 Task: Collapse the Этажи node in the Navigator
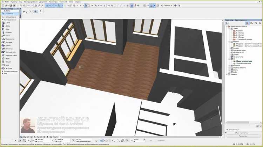point(229,29)
